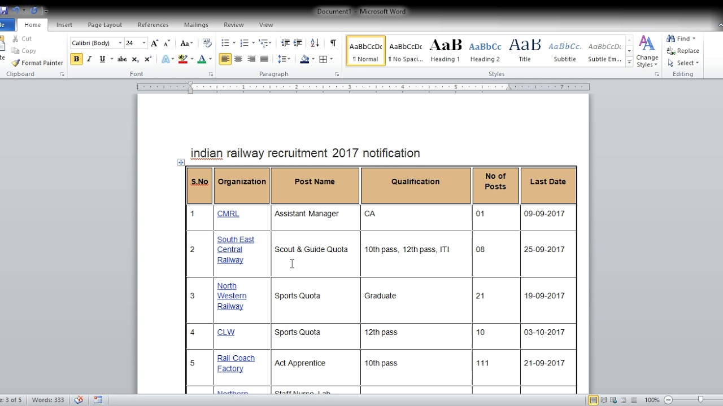Toggle Bold formatting
The image size is (723, 406).
(76, 59)
